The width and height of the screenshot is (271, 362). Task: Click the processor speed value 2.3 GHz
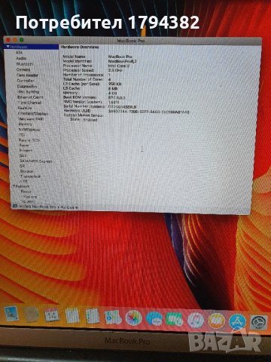(115, 70)
